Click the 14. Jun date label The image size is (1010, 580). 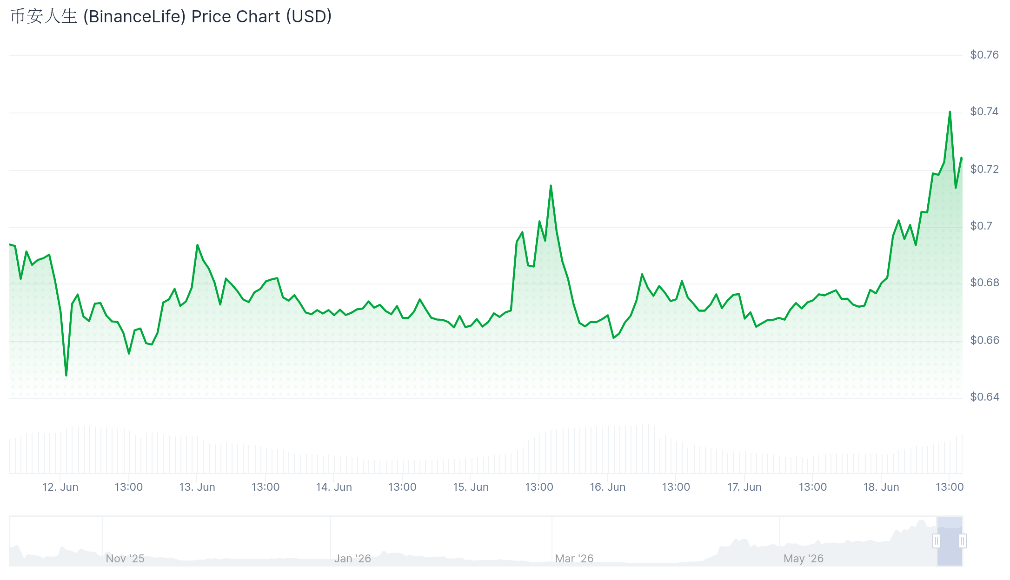point(334,487)
